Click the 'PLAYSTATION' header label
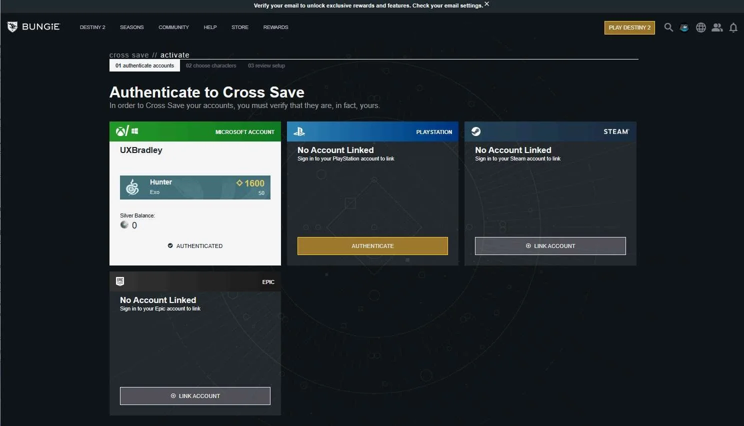744x426 pixels. (434, 132)
